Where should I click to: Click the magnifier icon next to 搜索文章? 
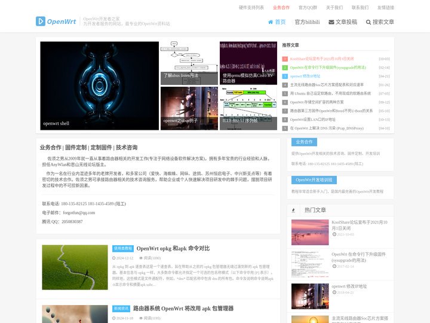[368, 22]
